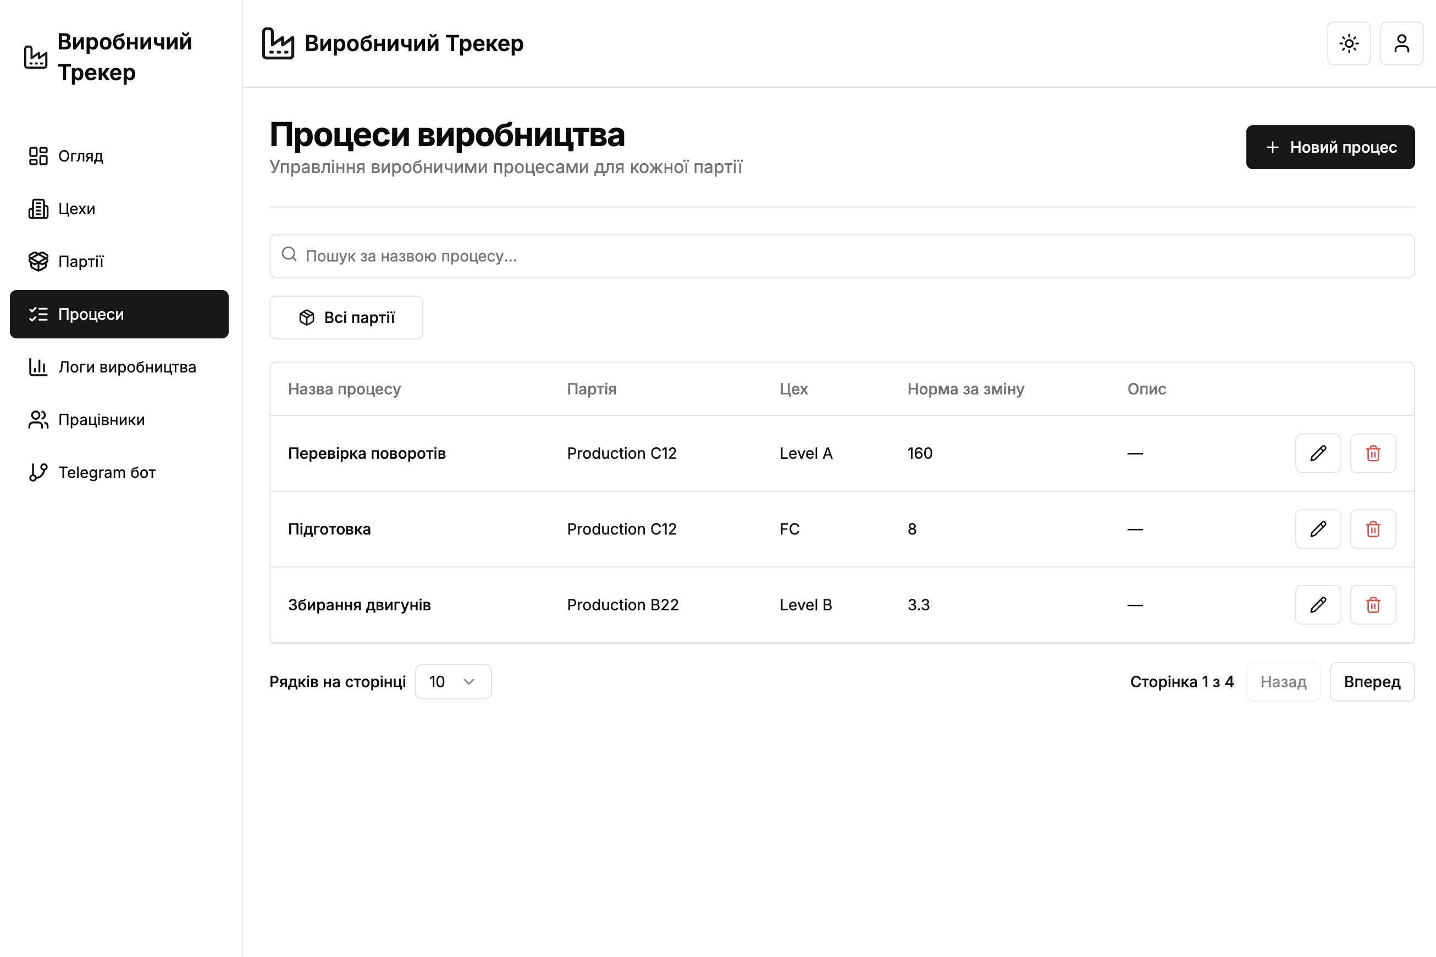Open the user profile icon menu
This screenshot has height=957, width=1436.
(x=1401, y=43)
